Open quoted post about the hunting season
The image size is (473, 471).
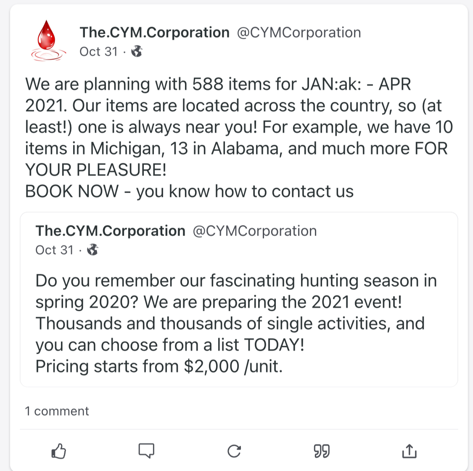coord(235,313)
